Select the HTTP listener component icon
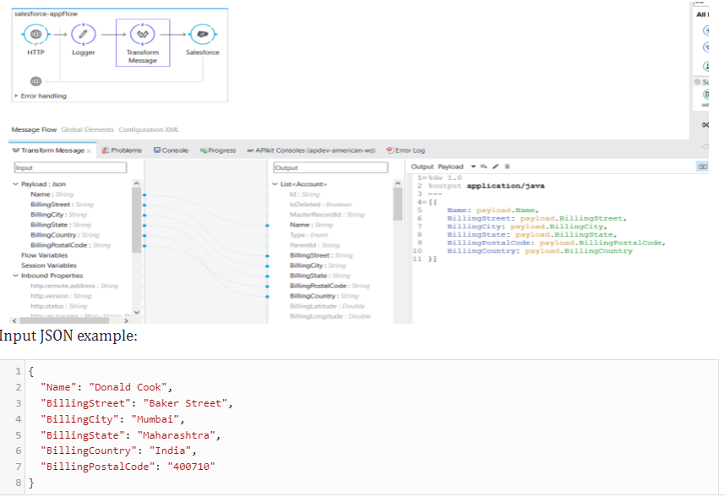This screenshot has width=725, height=497. 35,34
